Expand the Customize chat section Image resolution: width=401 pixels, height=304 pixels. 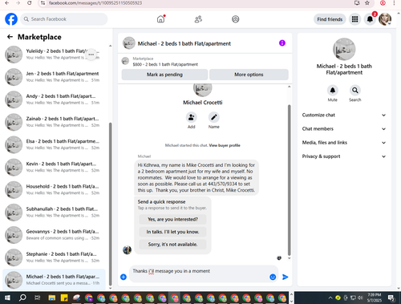coord(344,115)
